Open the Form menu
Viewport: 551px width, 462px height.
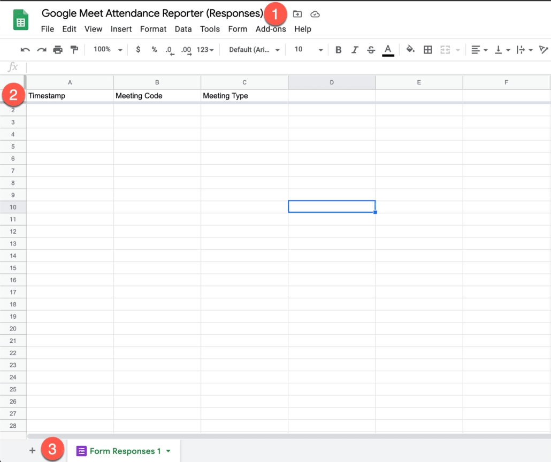[238, 29]
